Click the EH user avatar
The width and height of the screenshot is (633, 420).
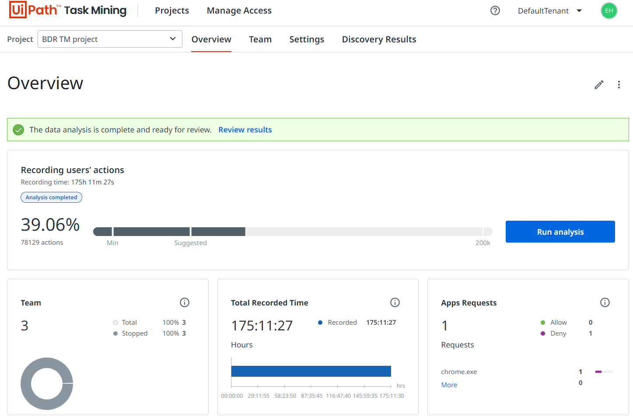click(609, 11)
